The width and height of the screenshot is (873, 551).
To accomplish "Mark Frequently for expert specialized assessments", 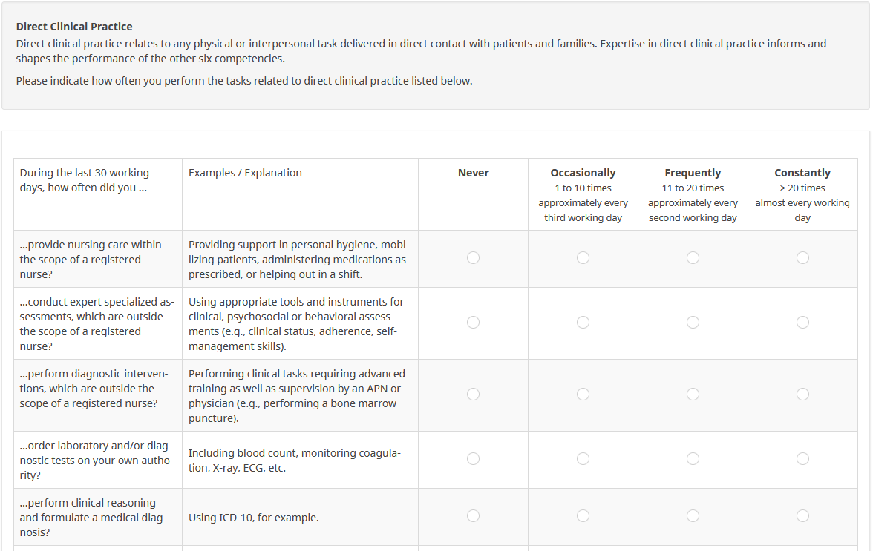I will (x=693, y=323).
